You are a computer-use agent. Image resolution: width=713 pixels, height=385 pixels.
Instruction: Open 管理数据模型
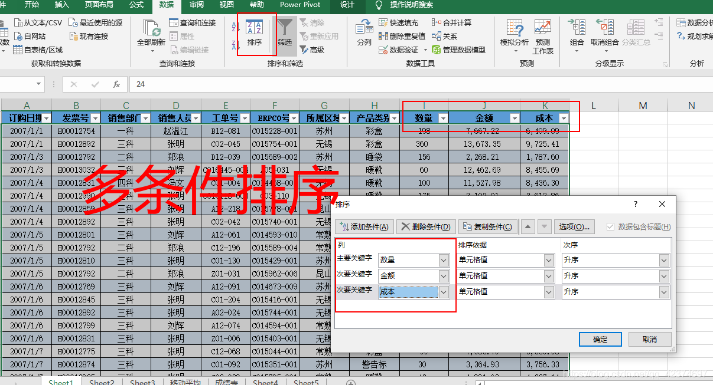pos(458,50)
